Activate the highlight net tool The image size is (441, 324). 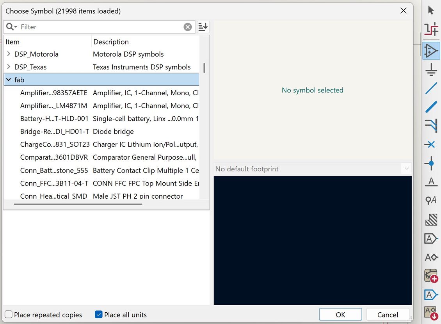tap(431, 29)
